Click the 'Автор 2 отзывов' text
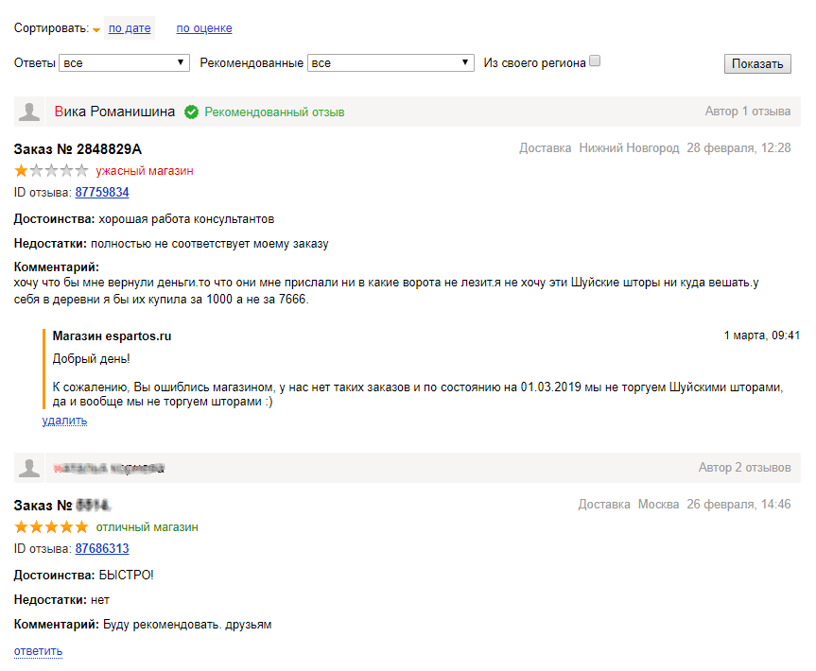 click(x=745, y=468)
